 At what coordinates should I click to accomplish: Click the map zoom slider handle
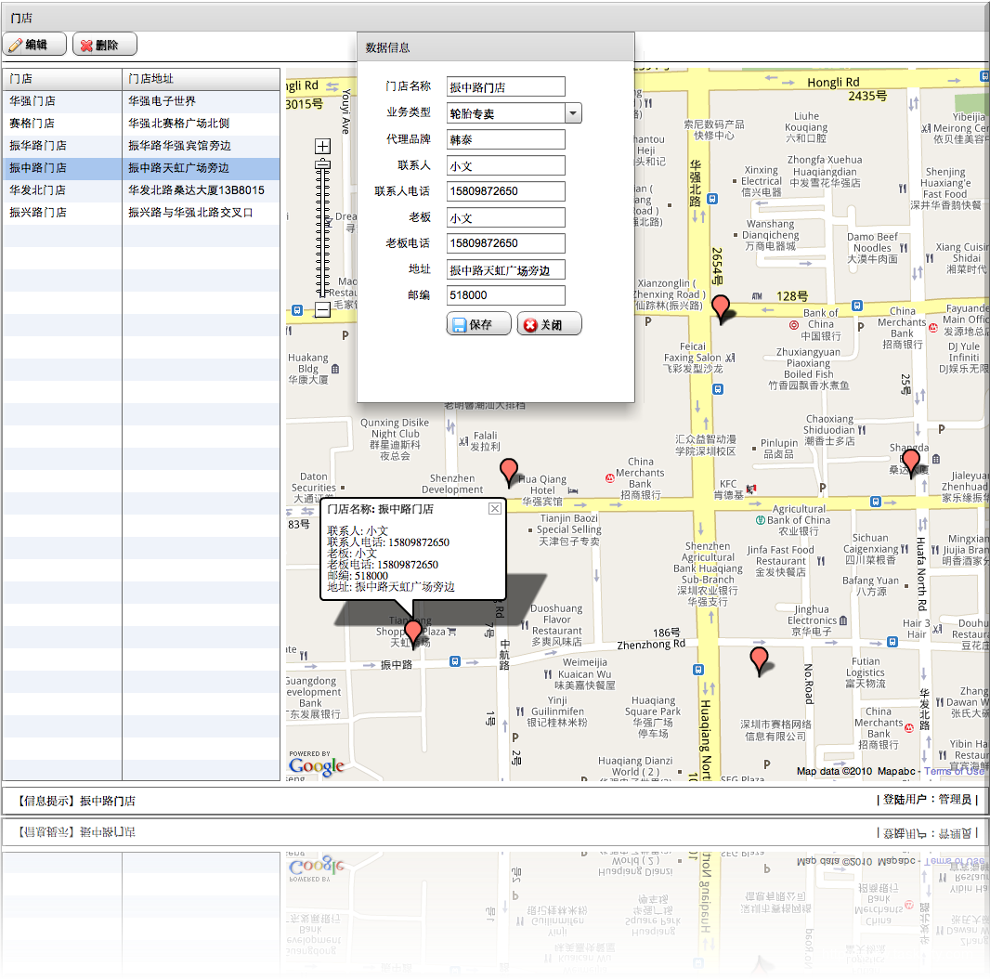322,164
